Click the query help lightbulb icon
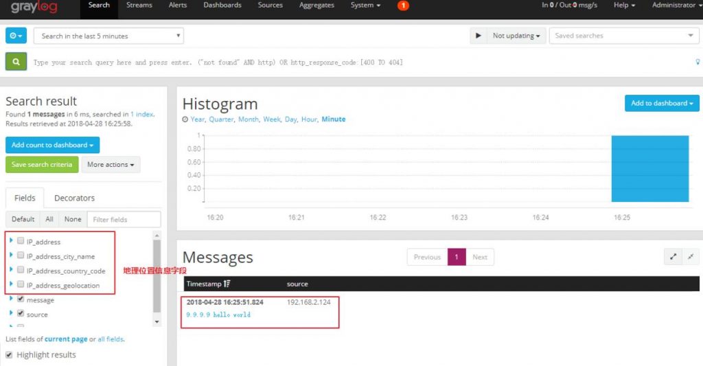Screen dimensions: 703x366 (x=698, y=62)
